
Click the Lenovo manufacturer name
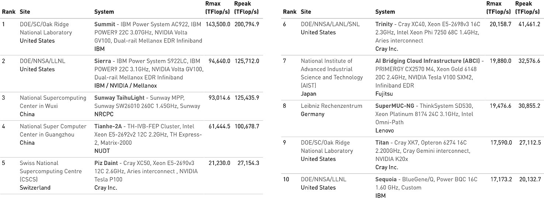click(384, 131)
